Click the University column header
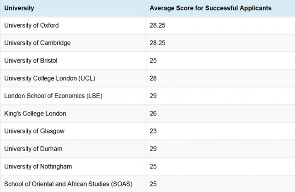This screenshot has width=295, height=192. 19,8
